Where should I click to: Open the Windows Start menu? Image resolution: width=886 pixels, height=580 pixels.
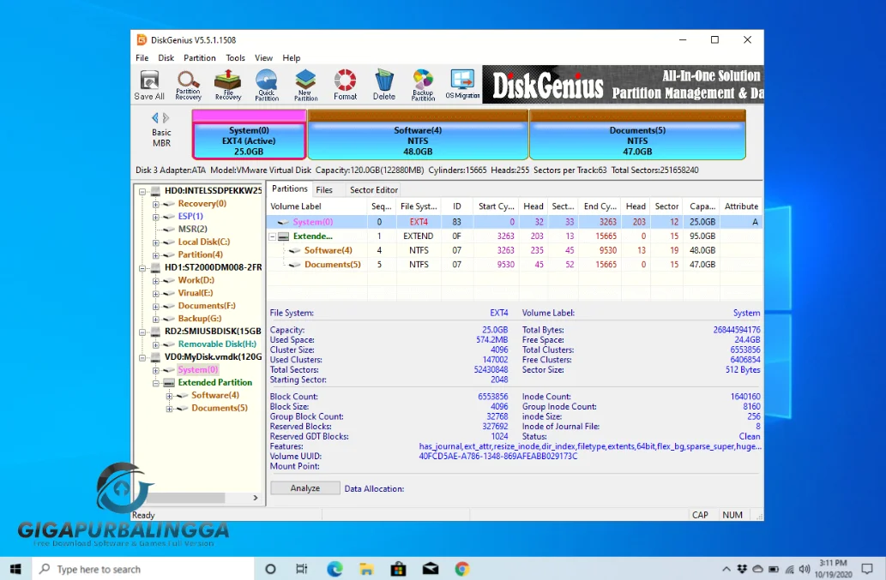pyautogui.click(x=15, y=568)
